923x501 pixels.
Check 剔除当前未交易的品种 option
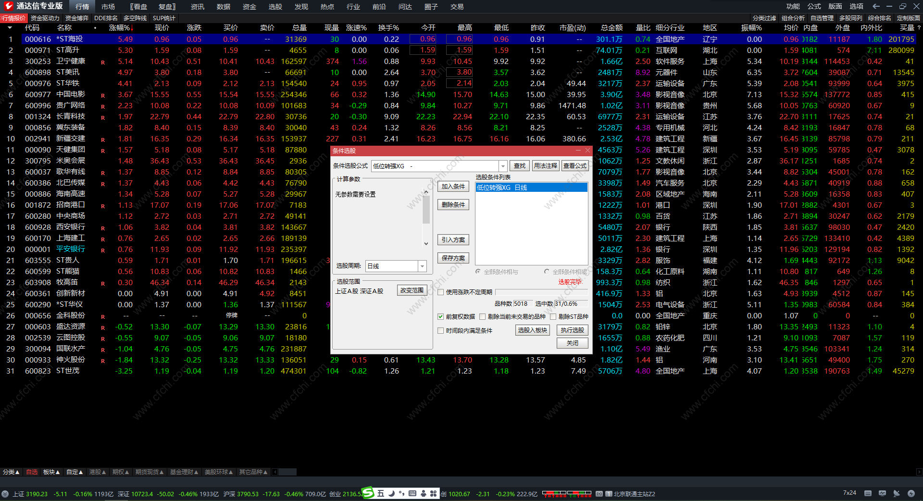pos(482,316)
